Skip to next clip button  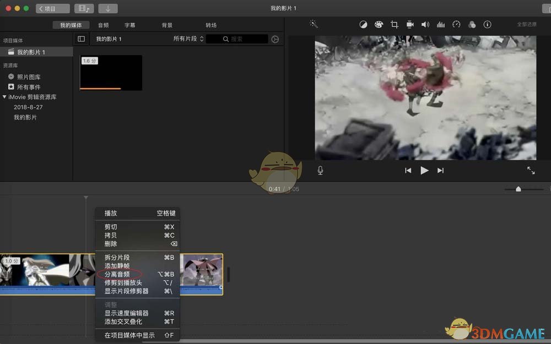point(440,170)
